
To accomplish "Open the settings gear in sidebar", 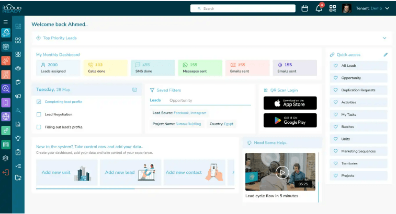I will click(6, 158).
